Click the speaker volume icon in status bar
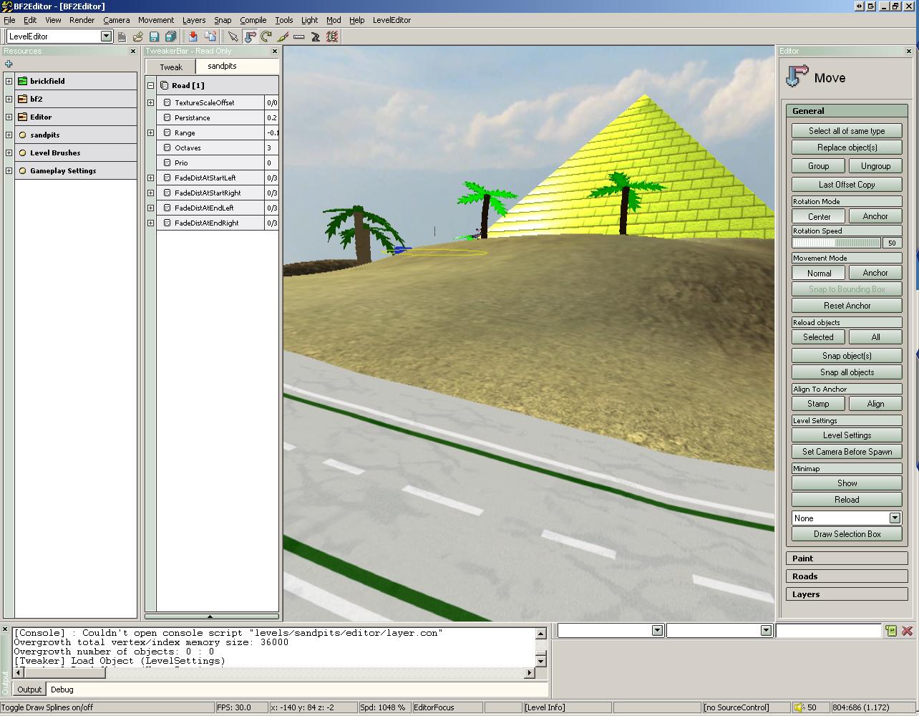 click(x=799, y=707)
